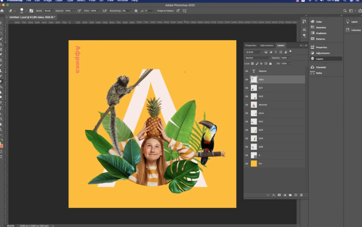Open the Normal blend mode dropdown
This screenshot has width=362, height=227.
257,57
